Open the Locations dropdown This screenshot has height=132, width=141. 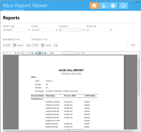click(72, 30)
